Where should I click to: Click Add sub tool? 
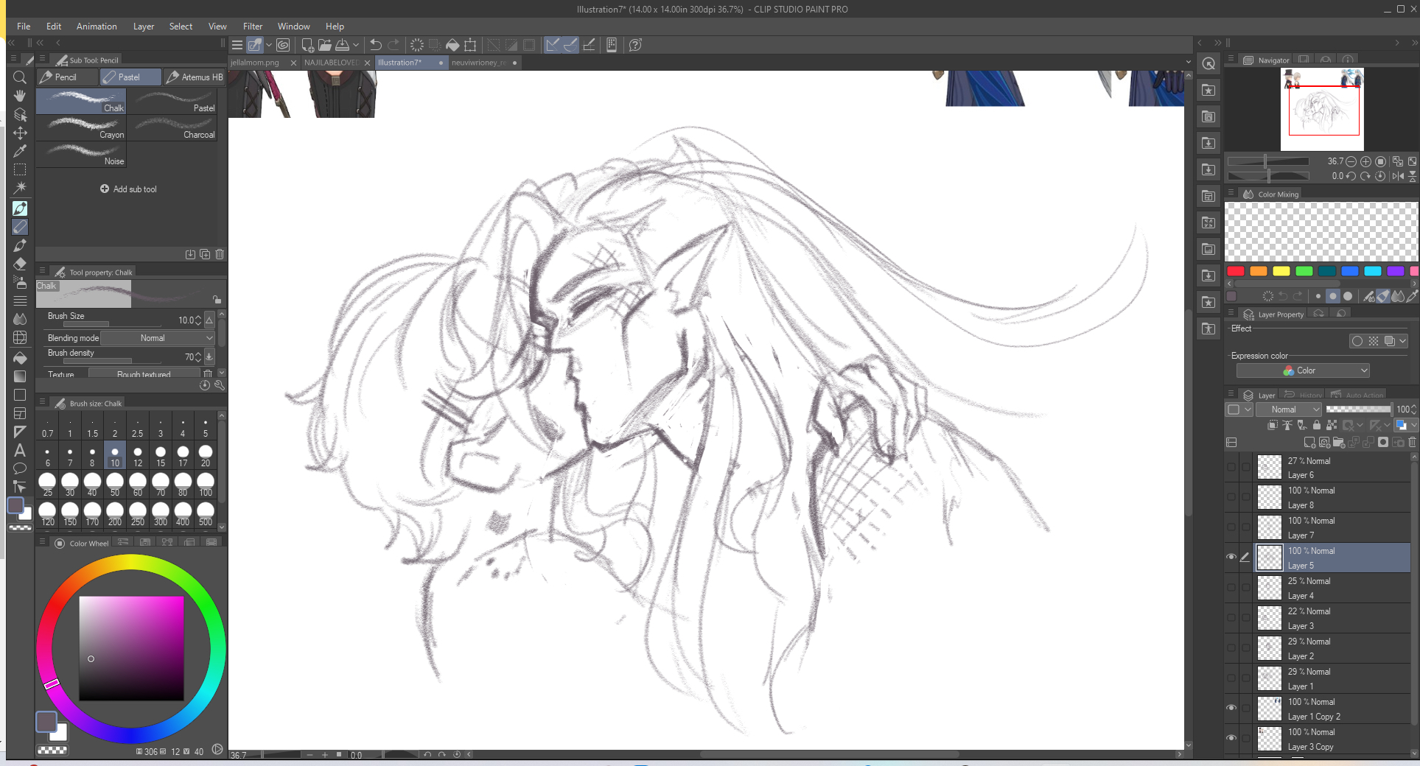coord(128,189)
